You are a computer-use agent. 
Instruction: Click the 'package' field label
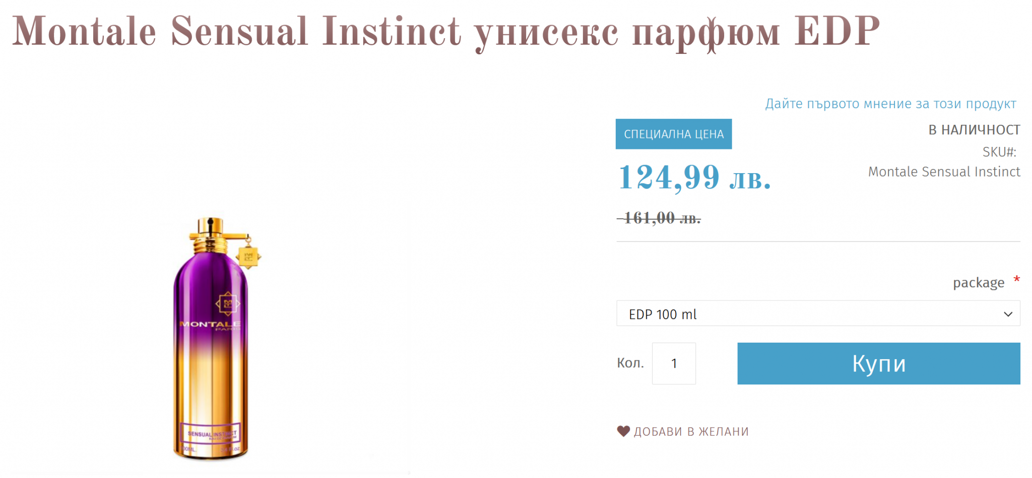(978, 283)
